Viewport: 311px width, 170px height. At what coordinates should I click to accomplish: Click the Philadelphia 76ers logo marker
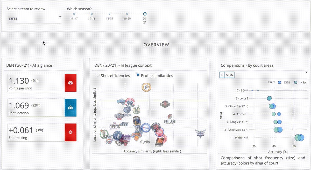point(146,128)
